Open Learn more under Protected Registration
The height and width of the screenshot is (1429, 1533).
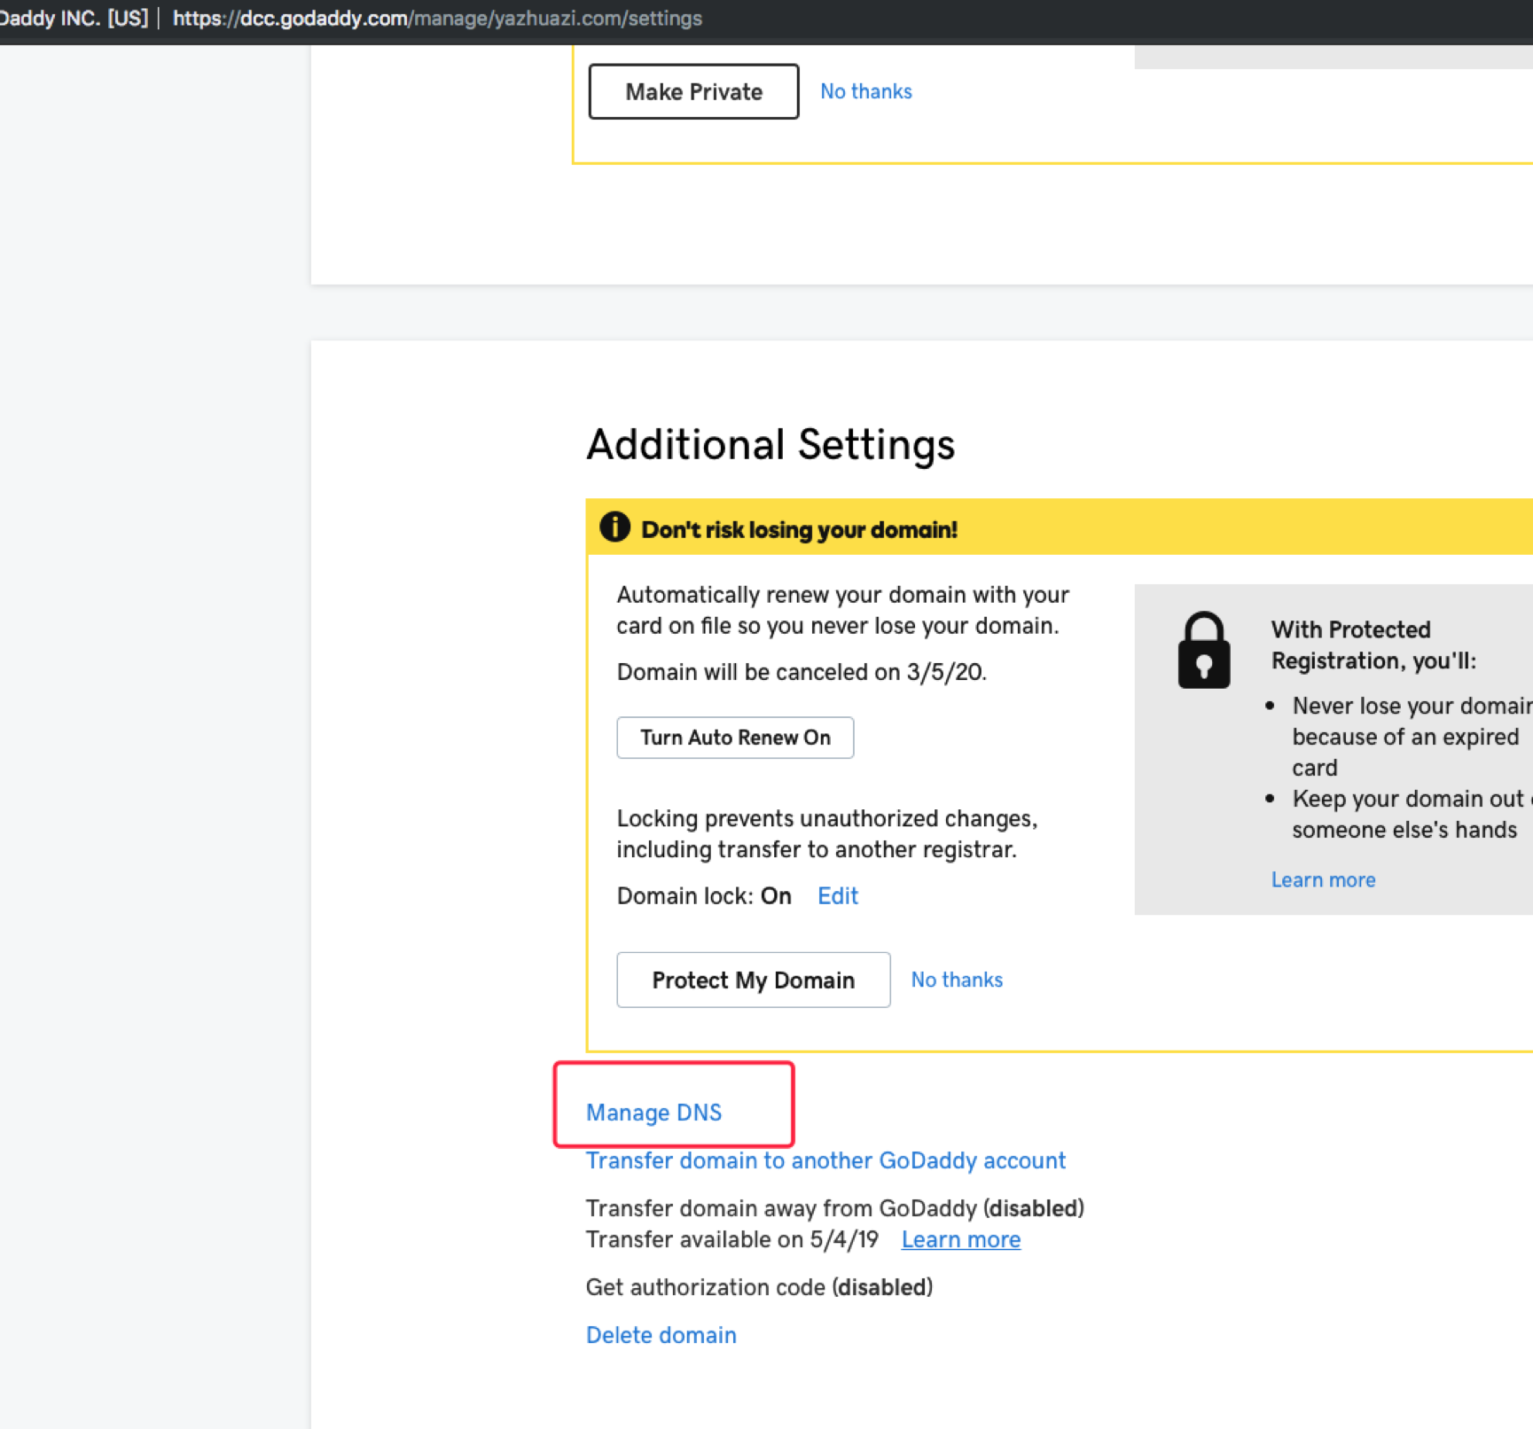(x=1323, y=879)
